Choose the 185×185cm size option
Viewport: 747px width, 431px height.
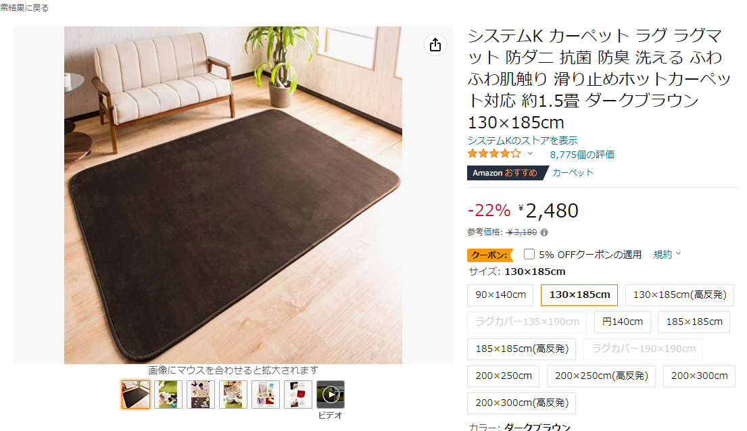(x=694, y=322)
